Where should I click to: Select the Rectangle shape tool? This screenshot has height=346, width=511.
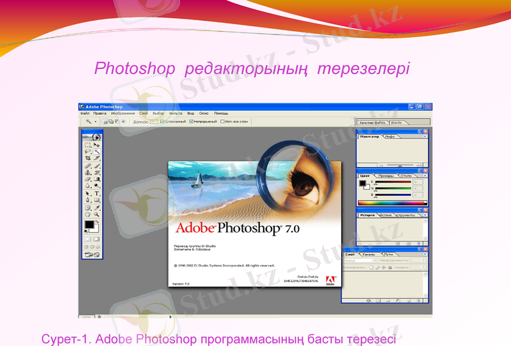(x=97, y=200)
